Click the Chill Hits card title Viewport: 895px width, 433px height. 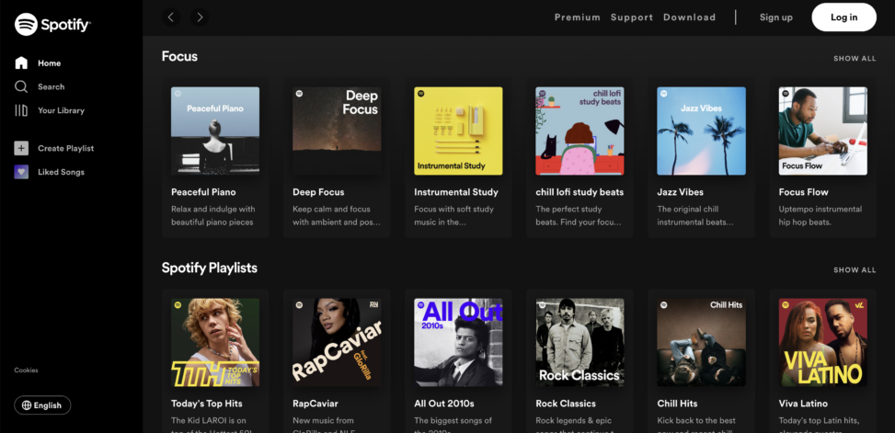point(677,404)
